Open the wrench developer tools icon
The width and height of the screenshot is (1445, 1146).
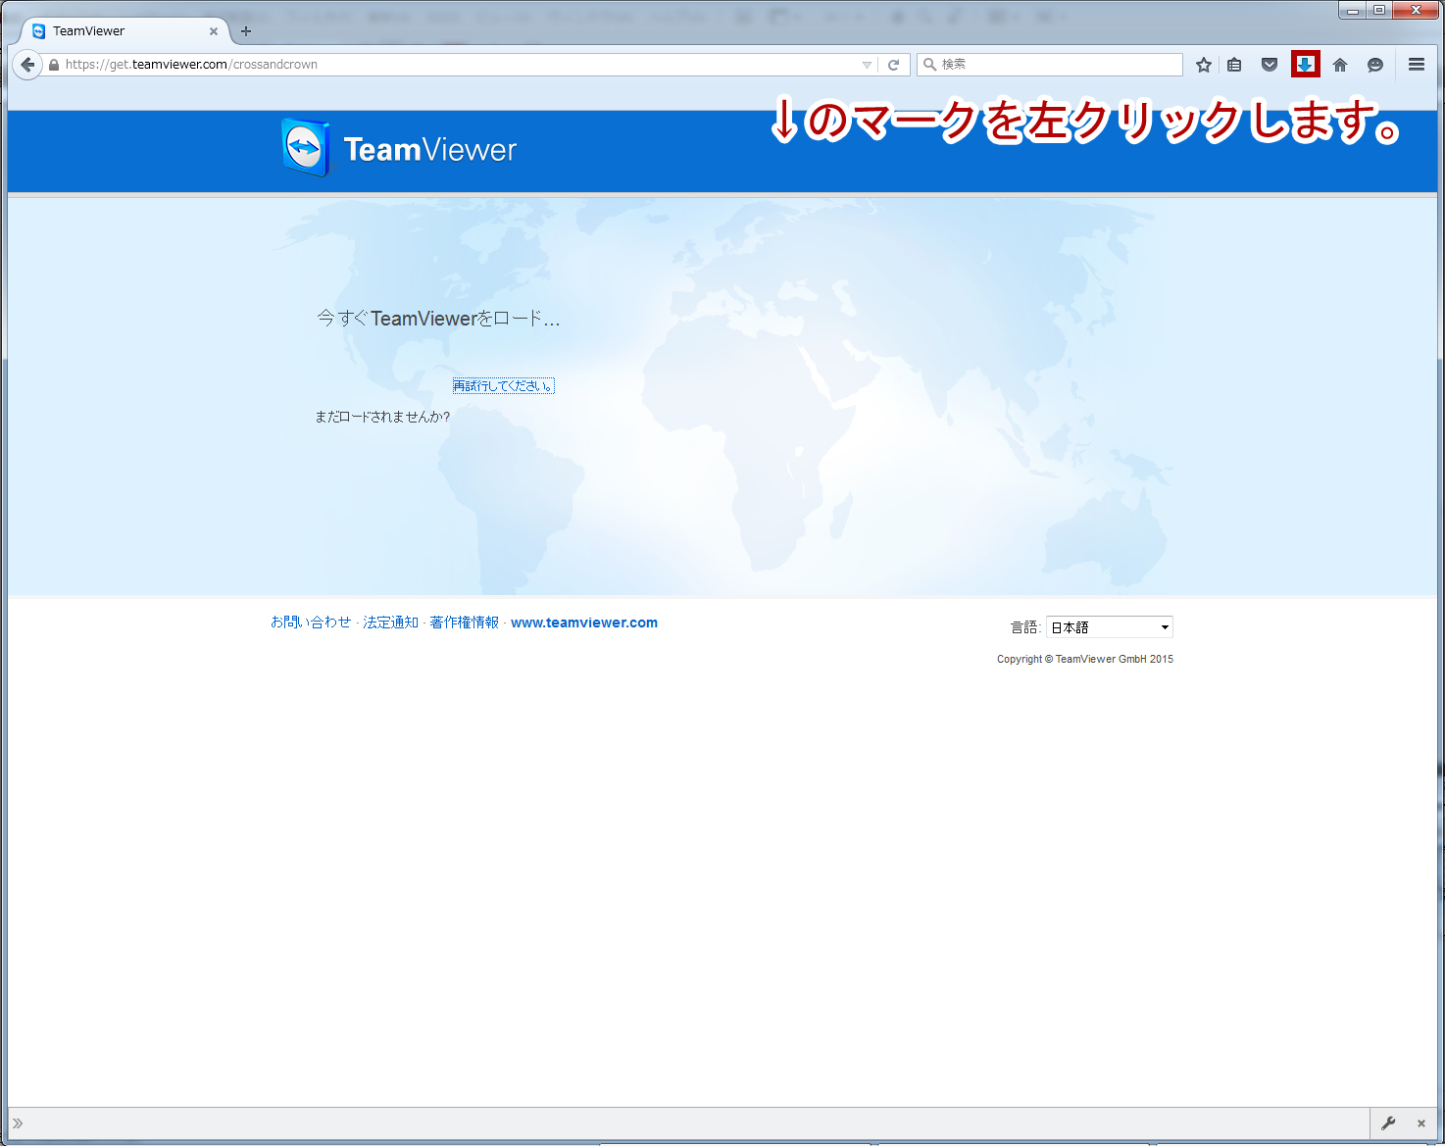click(1388, 1123)
